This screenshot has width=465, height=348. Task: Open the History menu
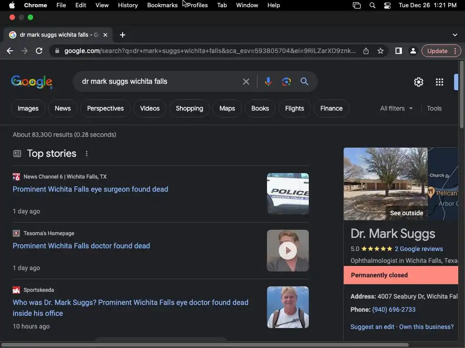pos(128,5)
